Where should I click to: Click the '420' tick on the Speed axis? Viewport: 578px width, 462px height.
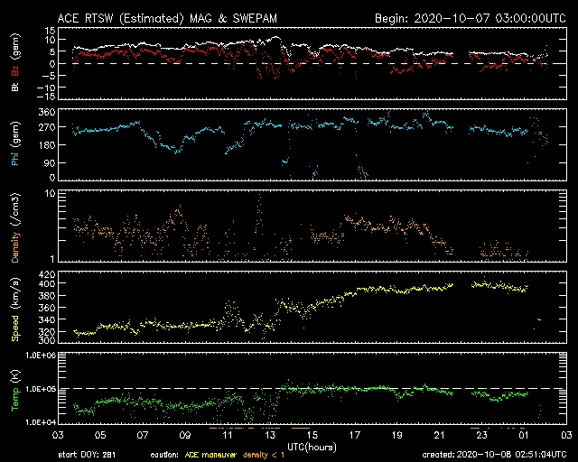point(47,274)
